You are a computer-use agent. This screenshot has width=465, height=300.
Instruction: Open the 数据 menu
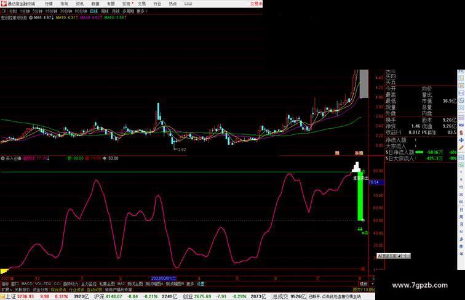pos(95,4)
